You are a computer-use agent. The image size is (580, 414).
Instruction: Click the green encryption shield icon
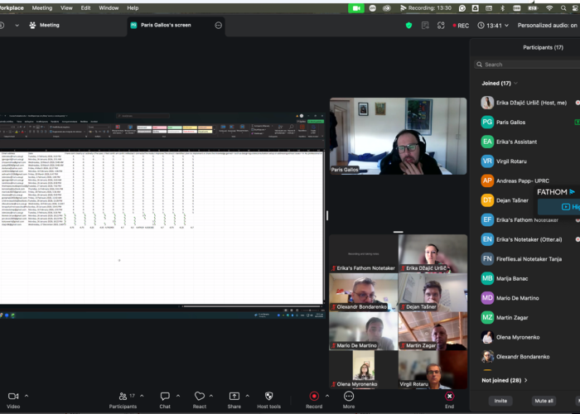point(408,26)
